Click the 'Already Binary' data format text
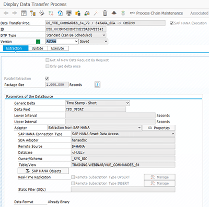209x207 pixels. point(59,202)
